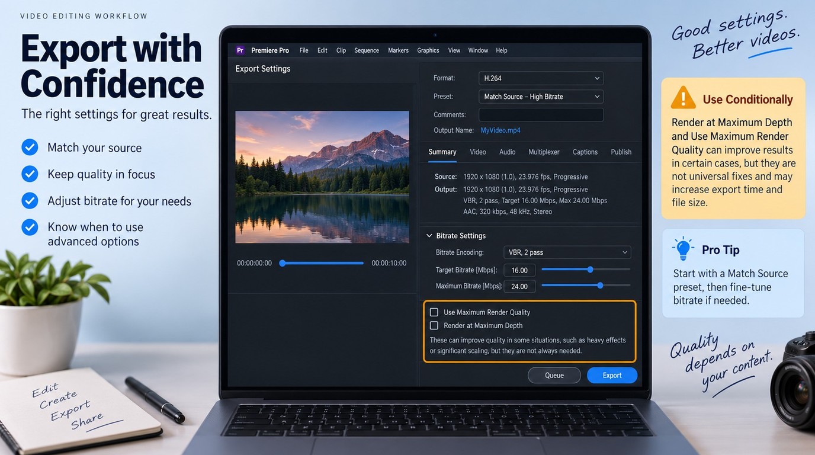Image resolution: width=815 pixels, height=455 pixels.
Task: Open the Edit menu
Action: click(322, 50)
